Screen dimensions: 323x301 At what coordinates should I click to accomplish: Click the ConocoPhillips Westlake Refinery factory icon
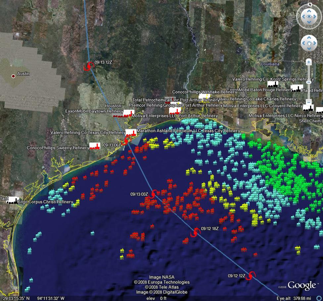[x=204, y=97]
